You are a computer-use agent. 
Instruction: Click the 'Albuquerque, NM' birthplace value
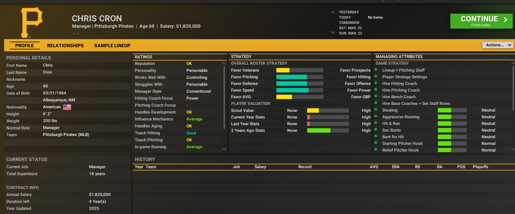[x=59, y=100]
